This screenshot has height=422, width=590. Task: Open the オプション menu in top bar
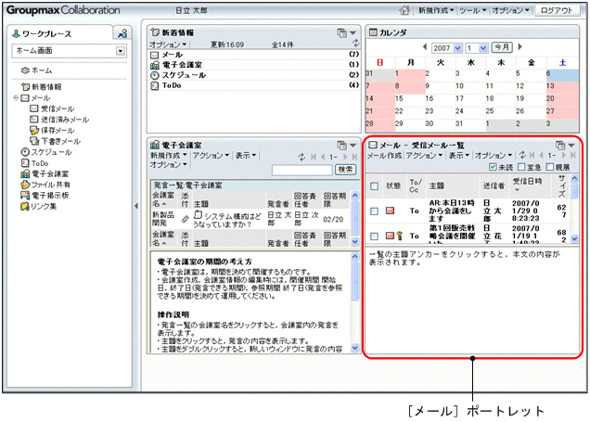click(x=510, y=10)
